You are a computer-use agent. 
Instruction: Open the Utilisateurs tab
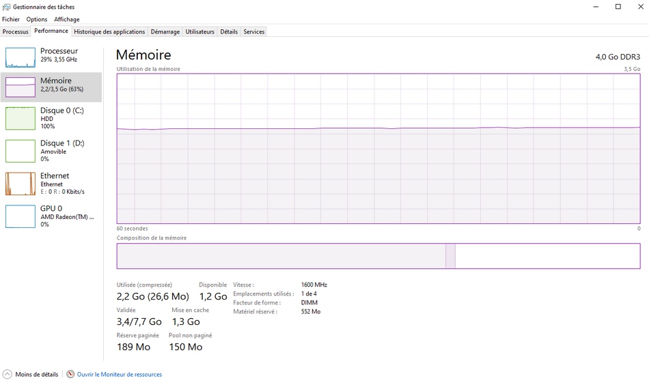[200, 31]
